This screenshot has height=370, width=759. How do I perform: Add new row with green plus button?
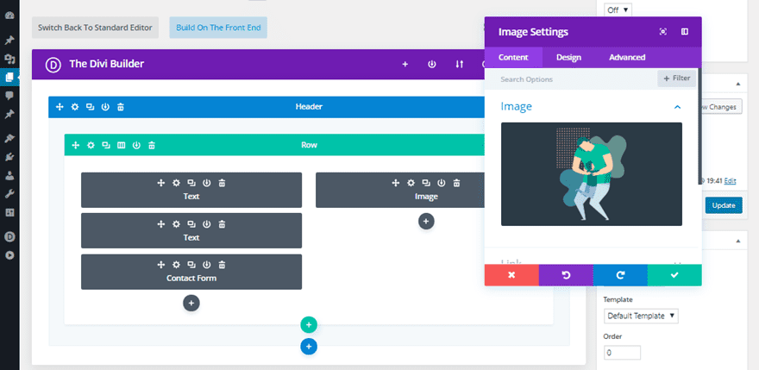click(309, 324)
